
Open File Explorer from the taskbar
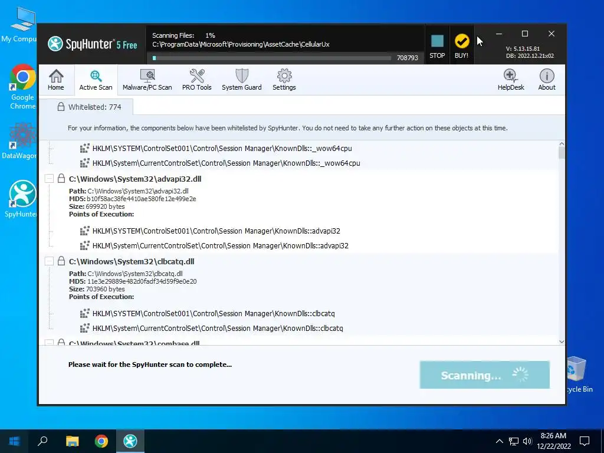coord(72,441)
